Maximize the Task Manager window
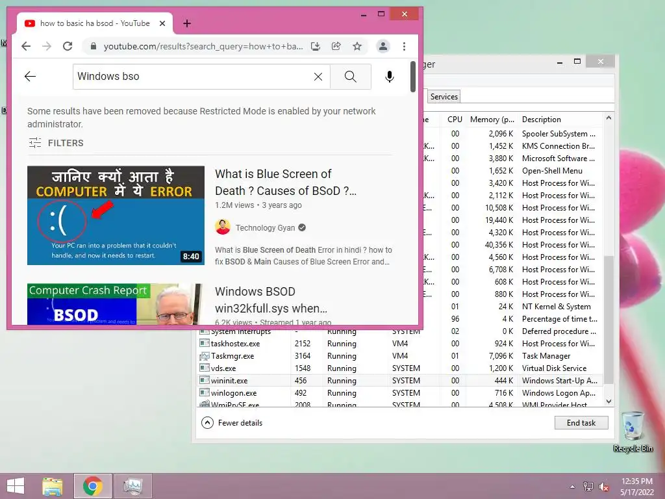The width and height of the screenshot is (665, 499). tap(577, 62)
